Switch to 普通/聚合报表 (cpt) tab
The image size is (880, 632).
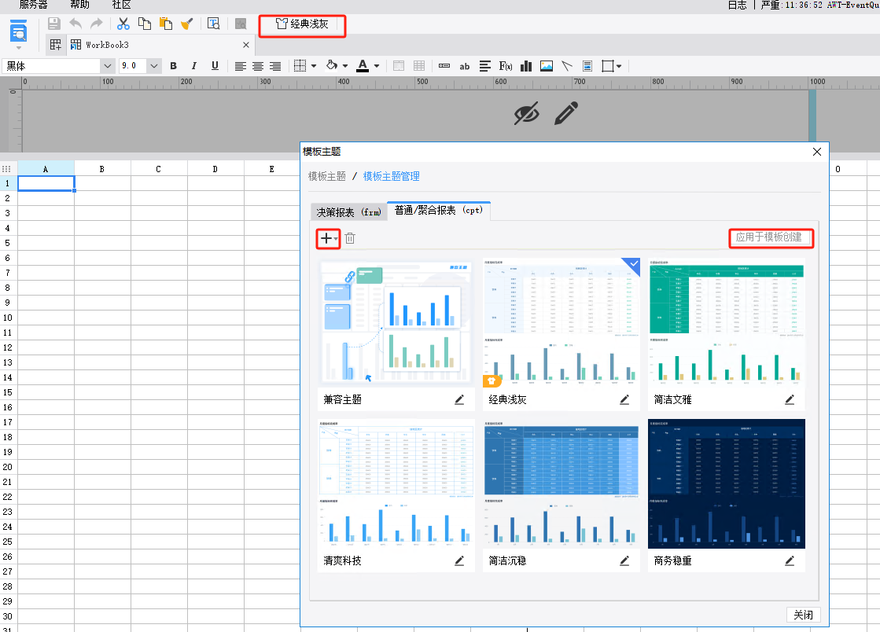click(439, 211)
